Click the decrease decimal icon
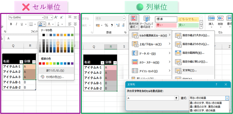Image resolution: width=233 pixels, height=114 pixels. click(x=123, y=25)
